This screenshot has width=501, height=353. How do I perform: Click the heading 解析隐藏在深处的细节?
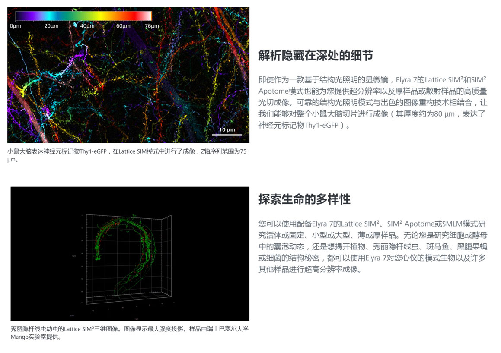[x=316, y=56]
